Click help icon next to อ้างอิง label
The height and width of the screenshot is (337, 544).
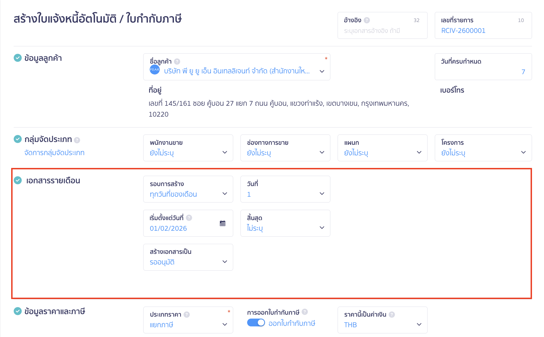coord(367,20)
